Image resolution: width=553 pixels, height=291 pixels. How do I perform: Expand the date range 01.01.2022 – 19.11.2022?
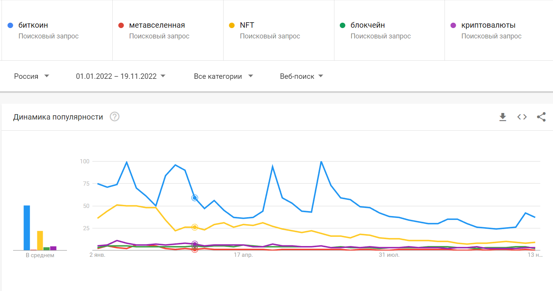(120, 76)
